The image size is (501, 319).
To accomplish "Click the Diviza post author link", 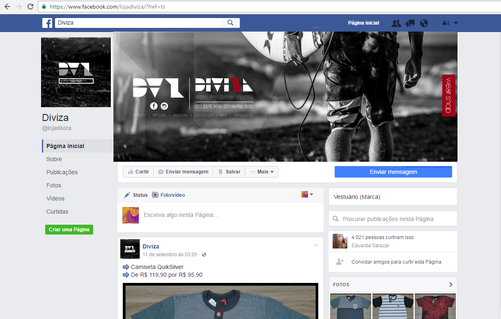I will coord(151,246).
